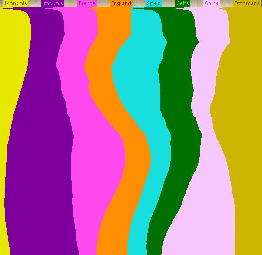This screenshot has width=262, height=255.
Task: Select the Celts legend label
Action: [182, 3]
